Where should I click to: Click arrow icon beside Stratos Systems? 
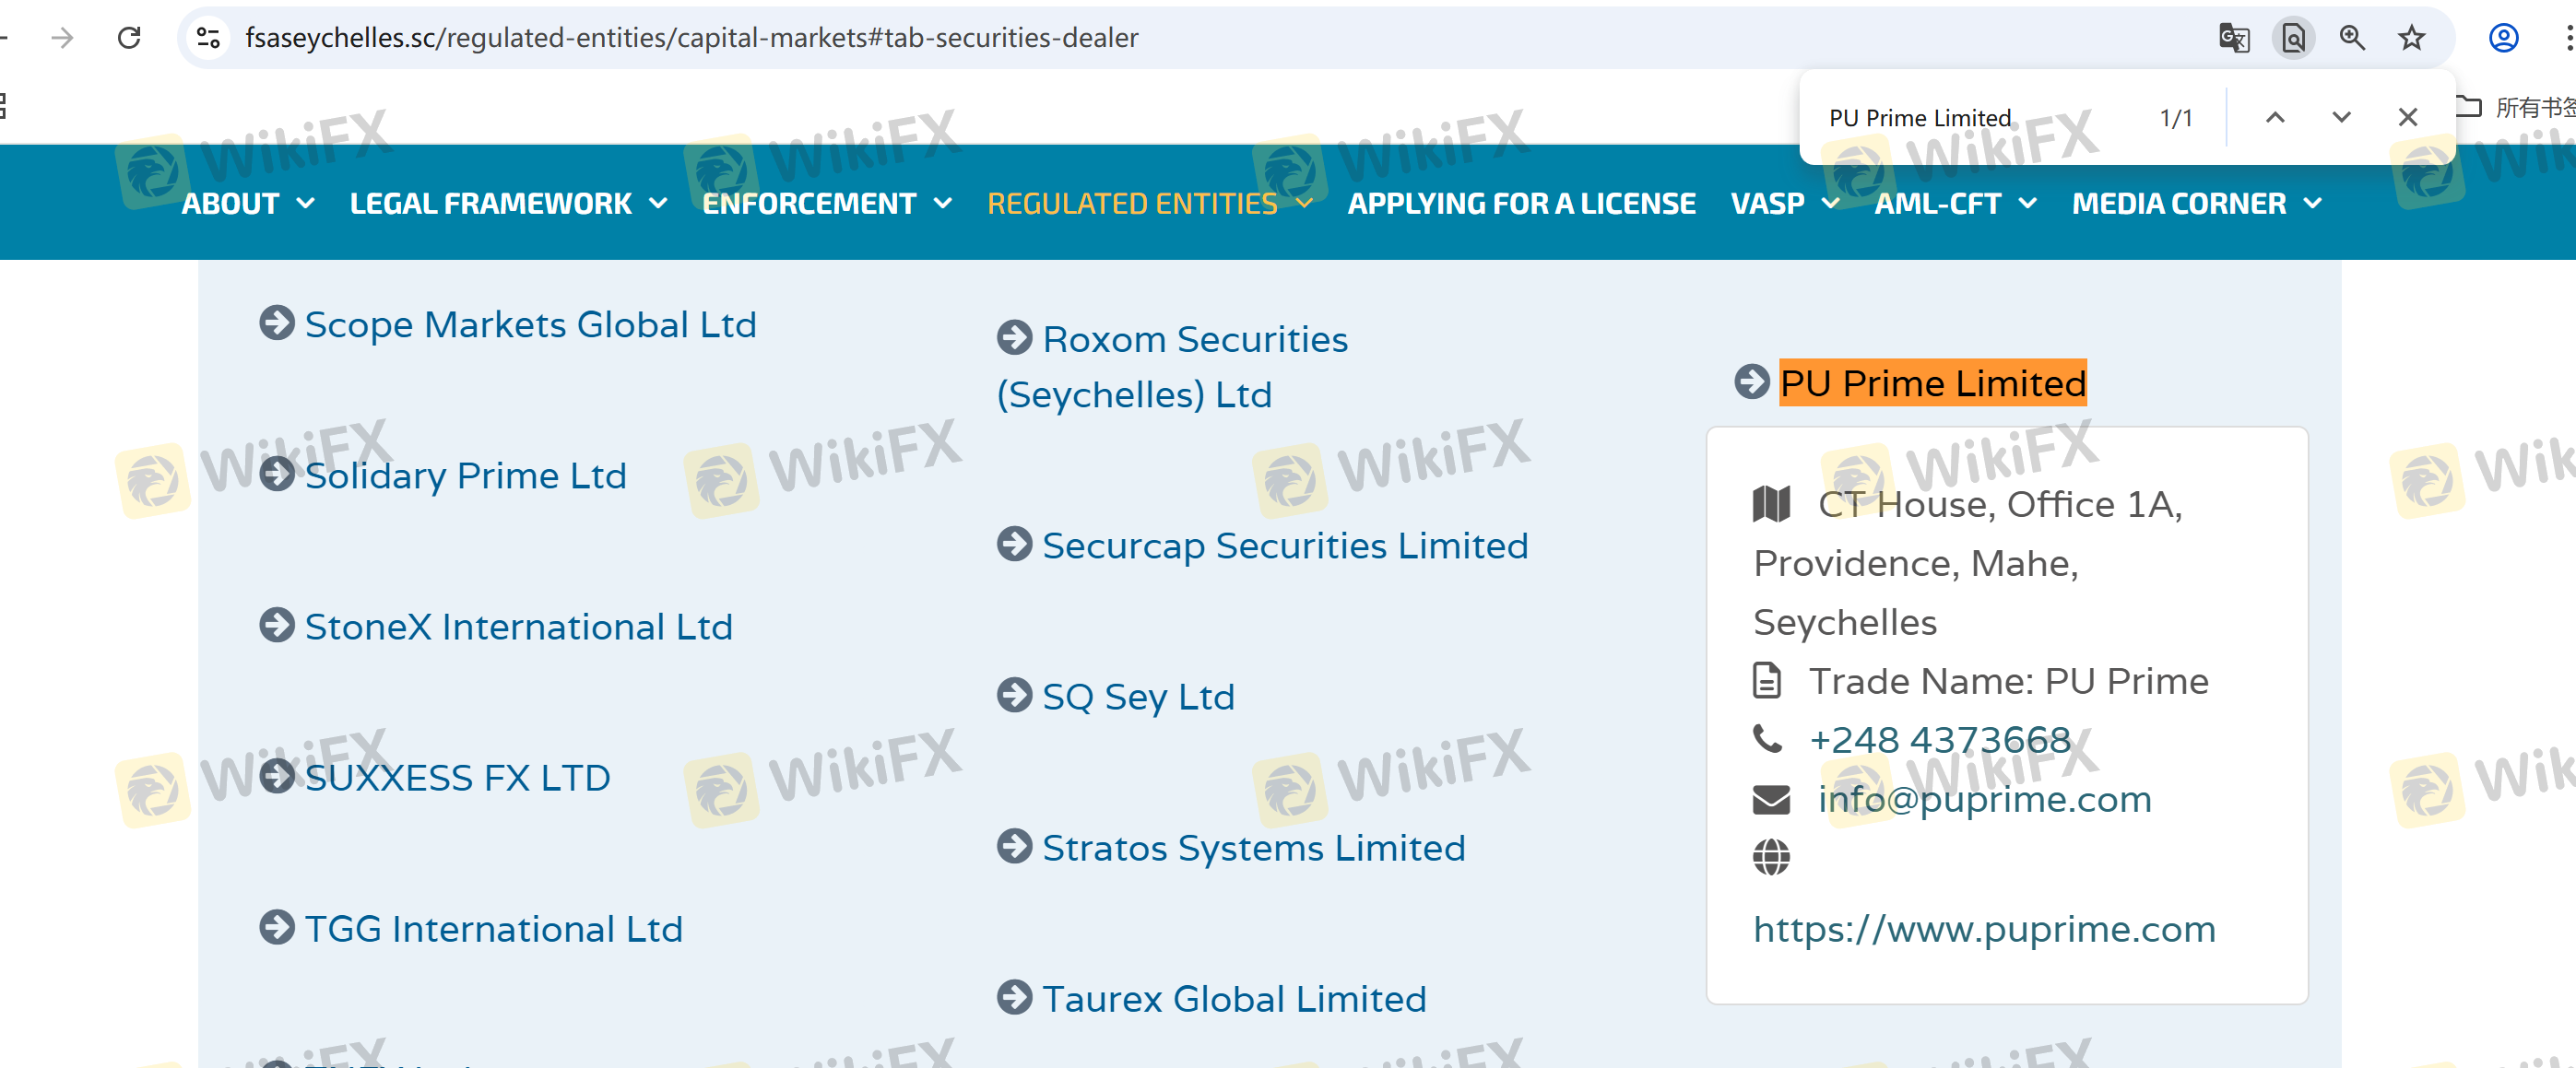pos(1014,846)
